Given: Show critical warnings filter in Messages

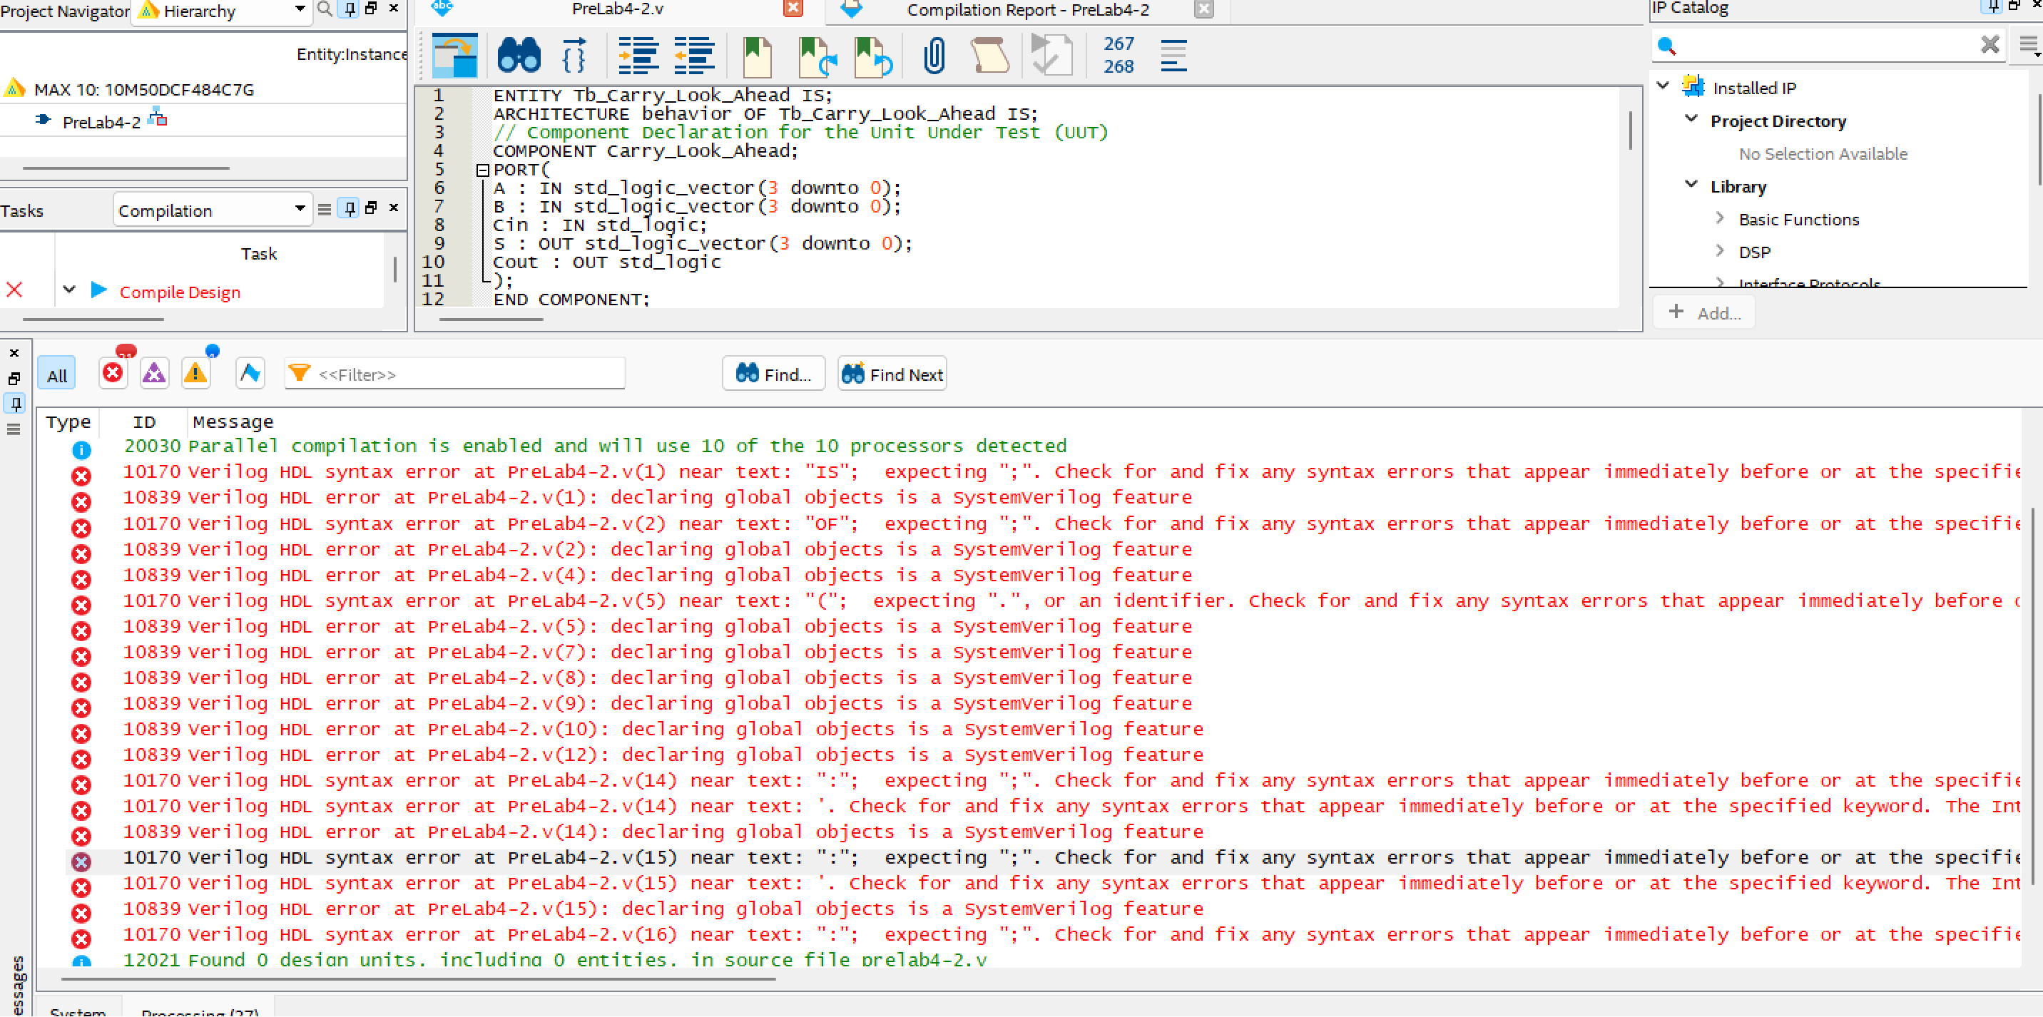Looking at the screenshot, I should pyautogui.click(x=154, y=372).
